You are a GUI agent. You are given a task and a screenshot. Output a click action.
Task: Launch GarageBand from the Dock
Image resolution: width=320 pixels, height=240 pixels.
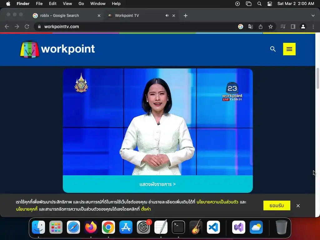coord(196,227)
